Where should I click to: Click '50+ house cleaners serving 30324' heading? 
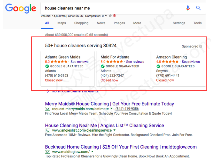pos(81,46)
